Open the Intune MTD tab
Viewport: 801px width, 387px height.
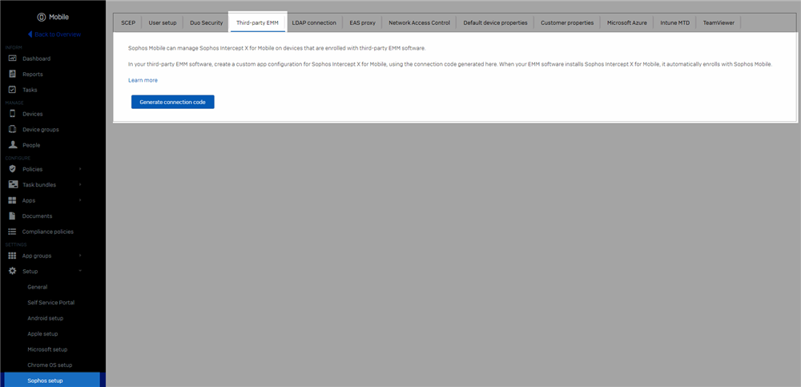(674, 23)
